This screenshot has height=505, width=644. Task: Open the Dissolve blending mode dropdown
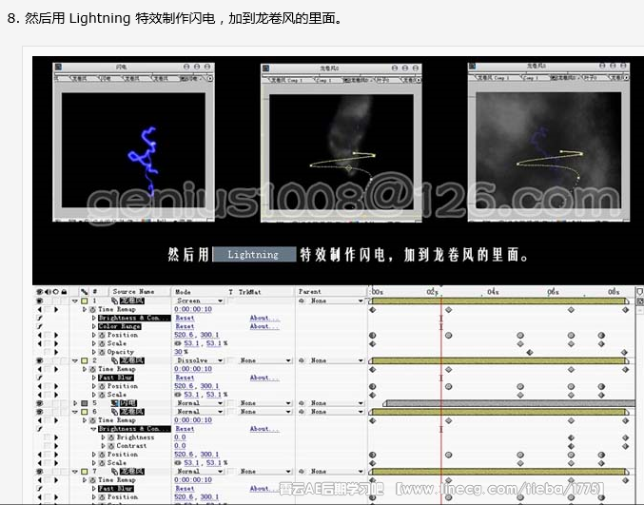(199, 360)
